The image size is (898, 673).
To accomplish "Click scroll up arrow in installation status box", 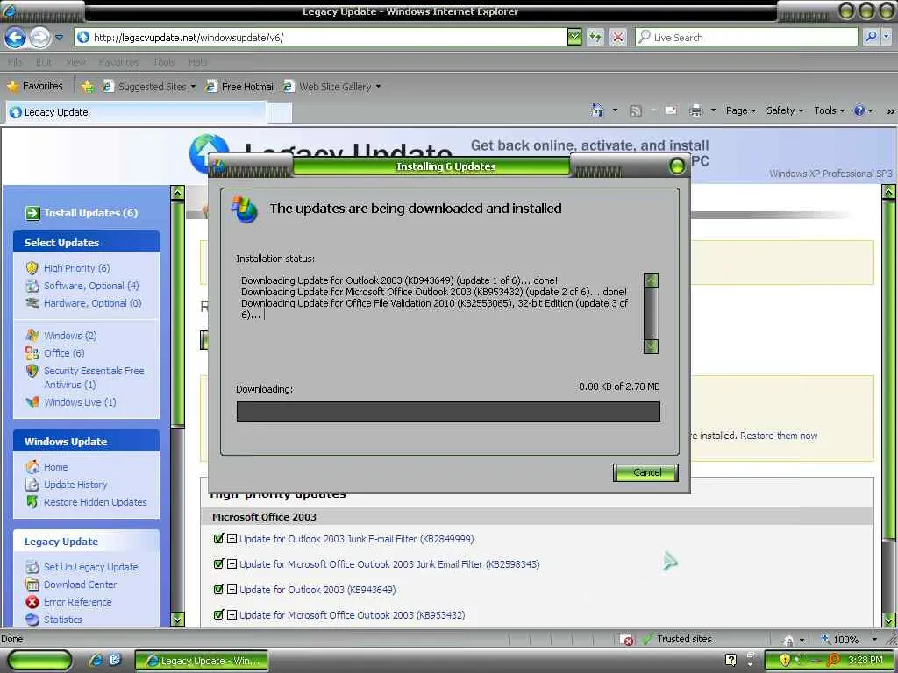I will coord(652,280).
